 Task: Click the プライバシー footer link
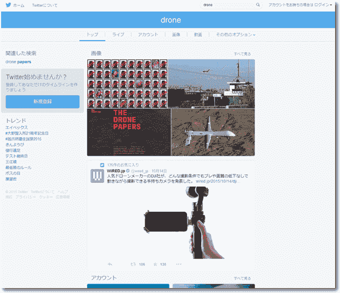click(x=26, y=197)
